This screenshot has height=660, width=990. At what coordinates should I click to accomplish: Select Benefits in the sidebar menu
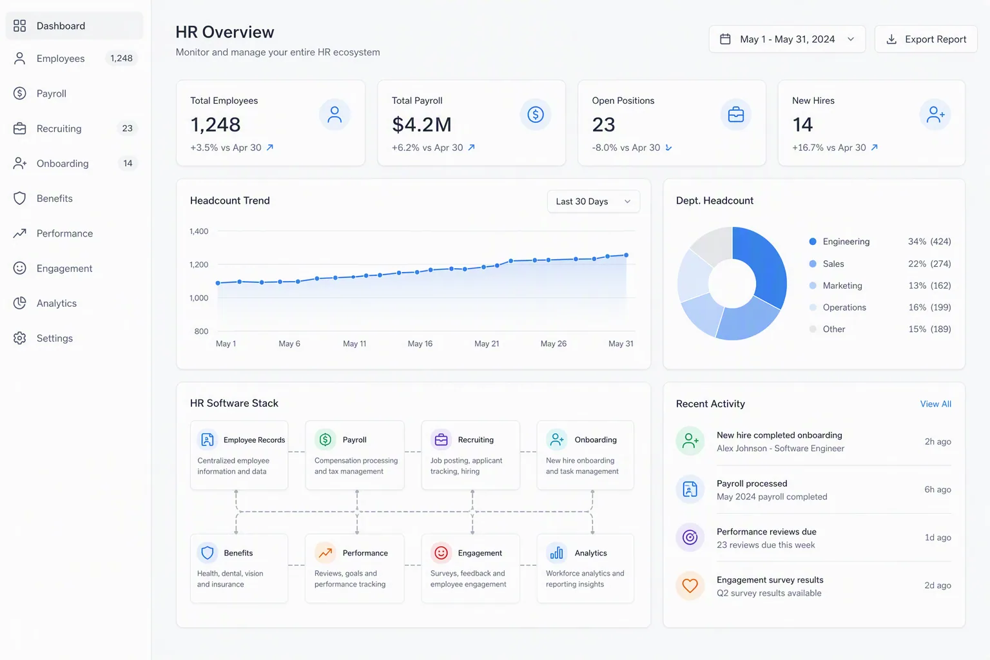click(75, 199)
